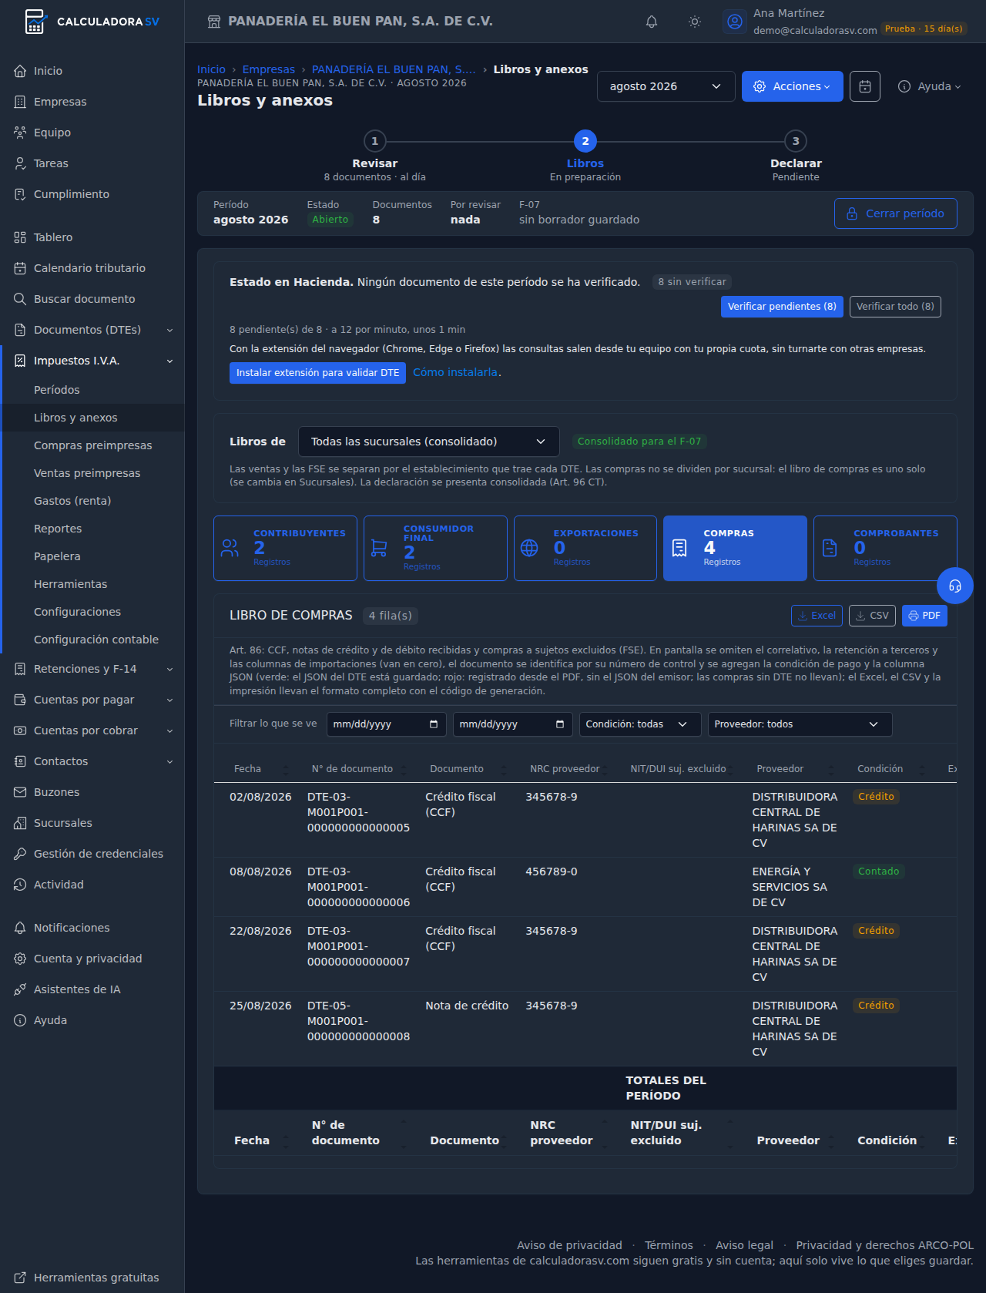Image resolution: width=986 pixels, height=1293 pixels.
Task: Open the Buscar documento search icon
Action: [x=20, y=299]
